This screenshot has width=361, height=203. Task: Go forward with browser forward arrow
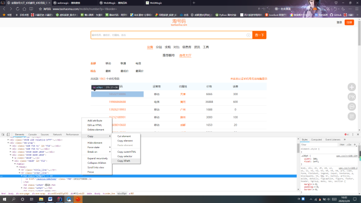coord(11,9)
